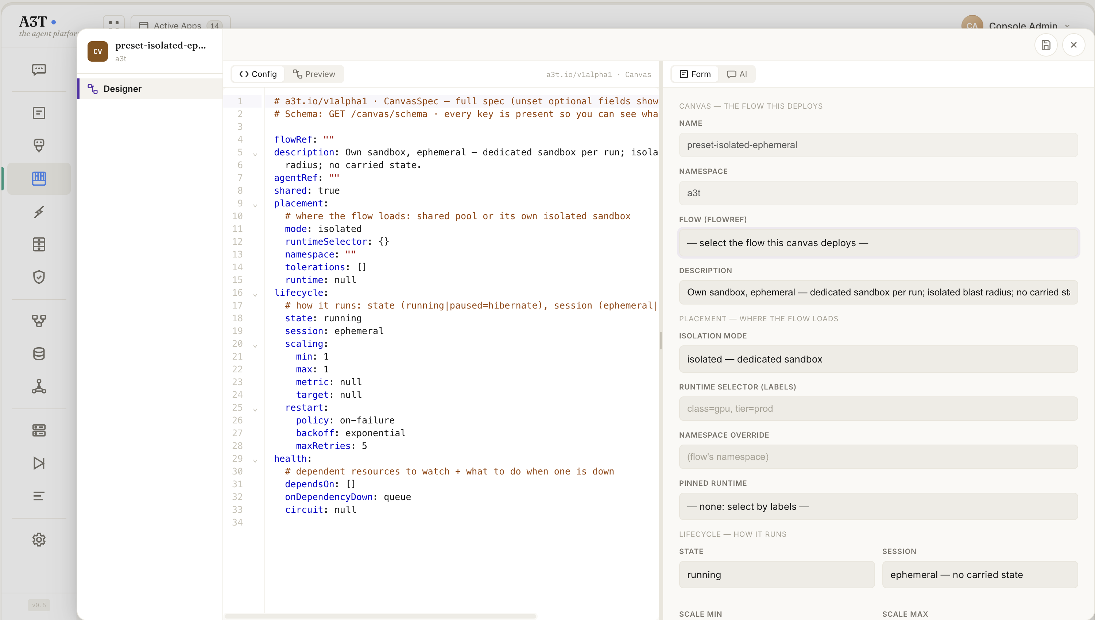
Task: Open the shield check sidebar icon
Action: tap(39, 277)
